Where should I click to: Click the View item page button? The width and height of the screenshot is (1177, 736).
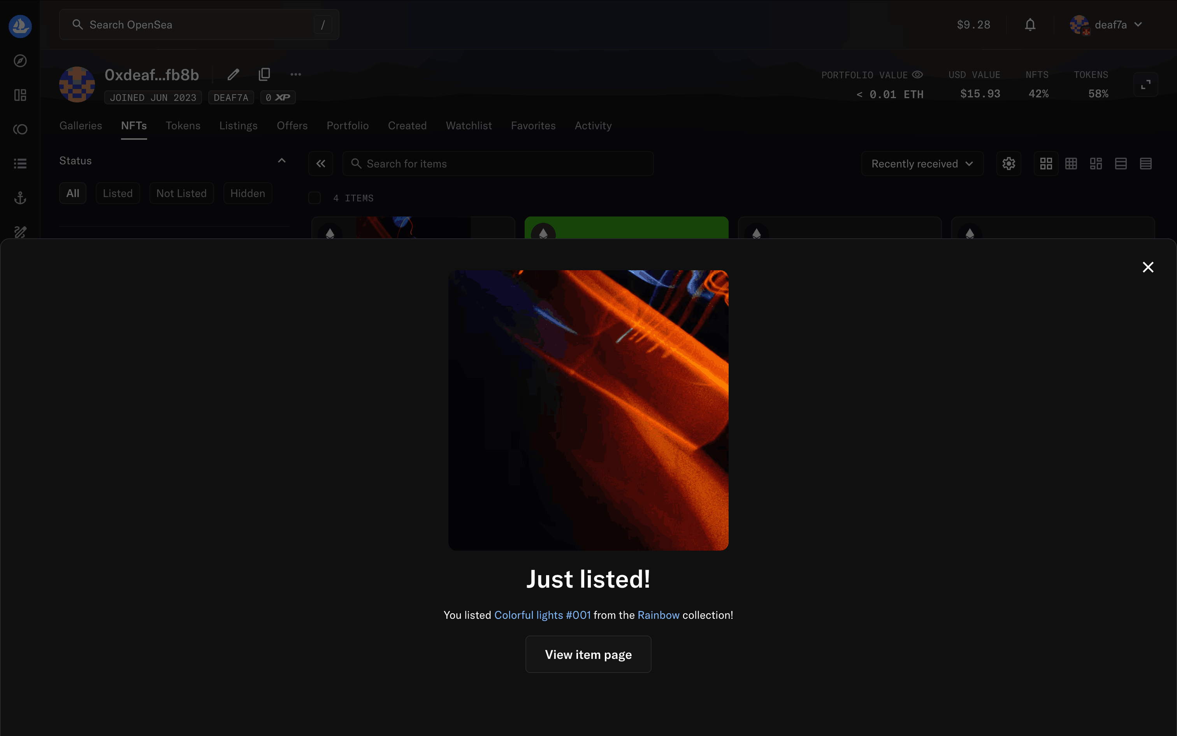588,654
